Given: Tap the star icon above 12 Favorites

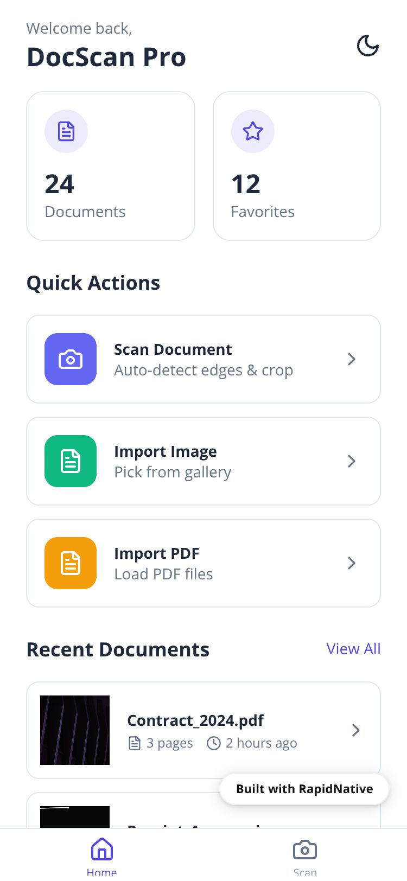Looking at the screenshot, I should point(253,131).
